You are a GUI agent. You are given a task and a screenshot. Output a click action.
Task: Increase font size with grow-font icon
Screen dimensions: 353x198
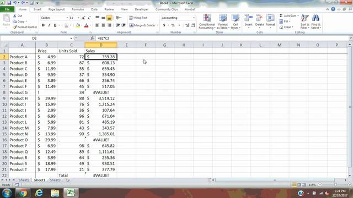[83, 18]
